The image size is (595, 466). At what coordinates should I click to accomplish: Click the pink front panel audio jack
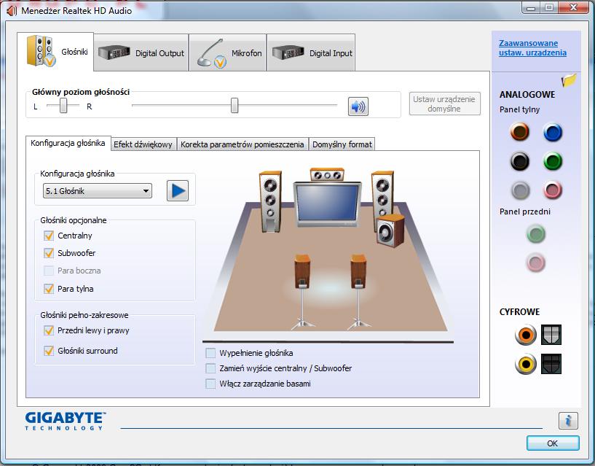(536, 263)
